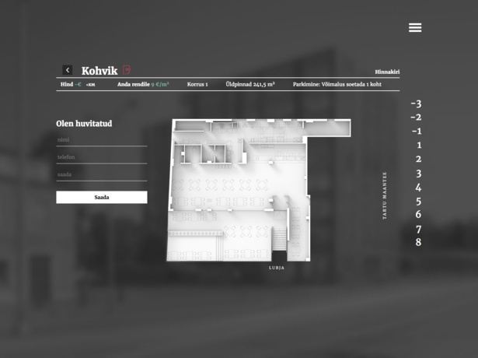Click the café floor plan image
478x358 pixels.
point(249,191)
